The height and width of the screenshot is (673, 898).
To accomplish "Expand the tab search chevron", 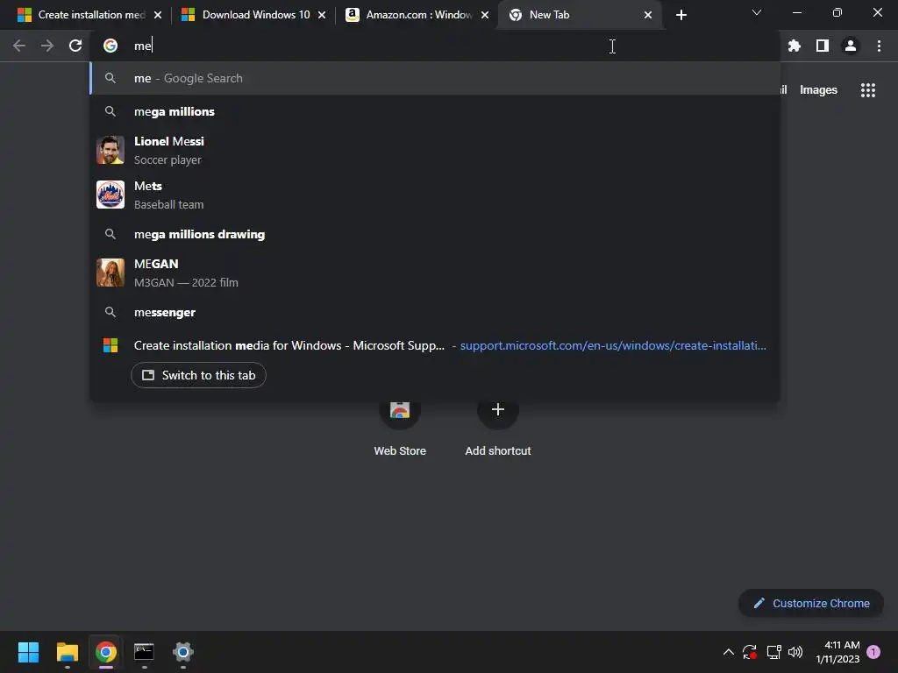I will [757, 12].
